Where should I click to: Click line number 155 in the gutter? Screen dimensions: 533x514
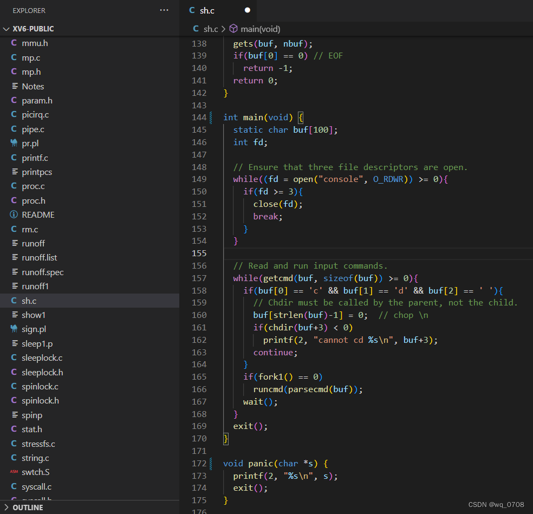click(199, 253)
